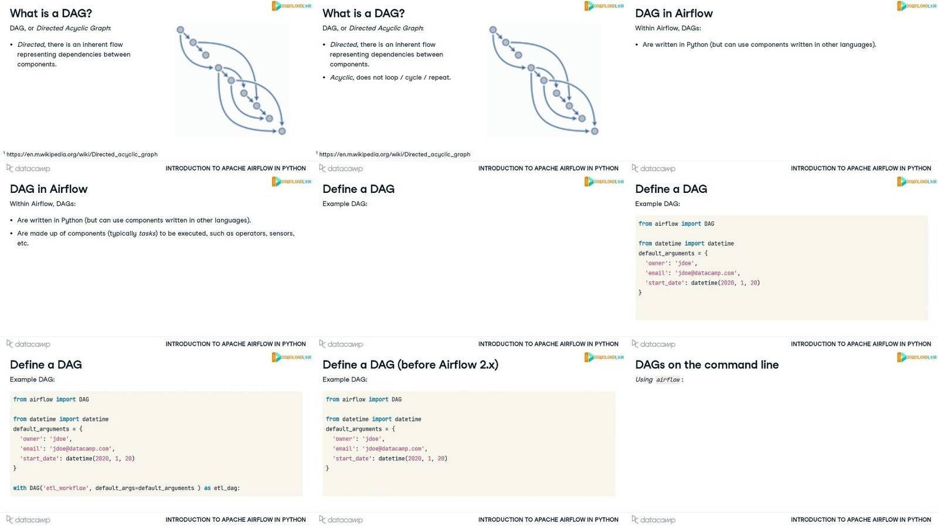Open Wikipedia footnote link below the Acyclic bullet slide
The image size is (938, 527).
[x=395, y=154]
